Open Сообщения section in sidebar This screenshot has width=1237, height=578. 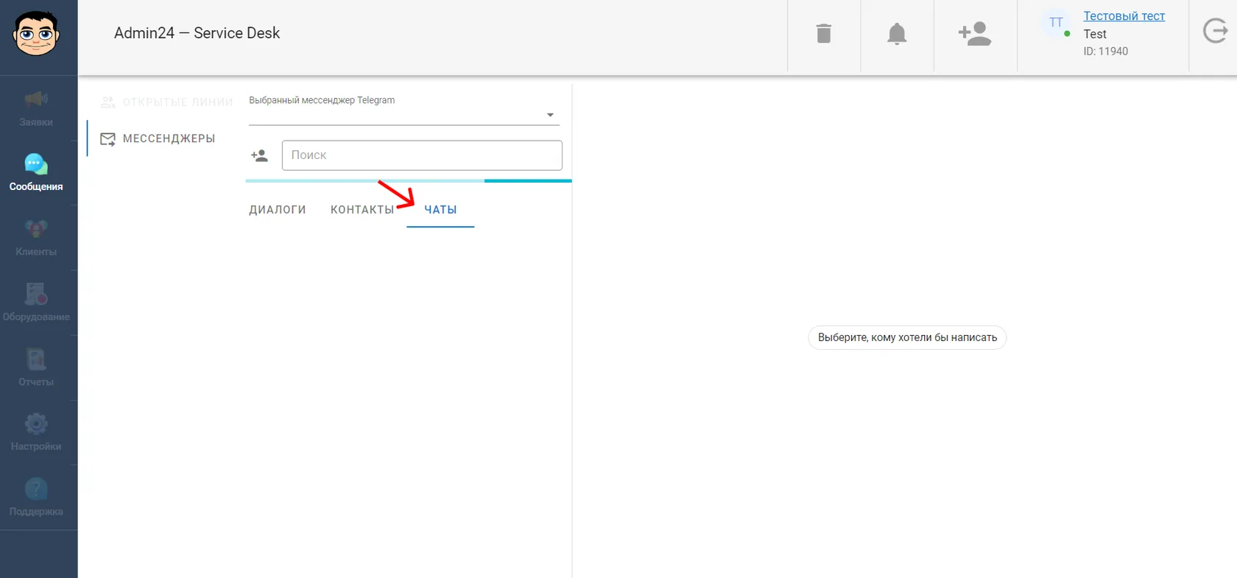coord(36,172)
